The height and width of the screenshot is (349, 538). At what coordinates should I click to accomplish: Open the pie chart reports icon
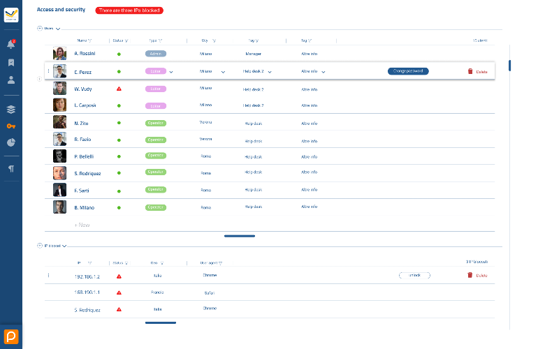pos(11,142)
